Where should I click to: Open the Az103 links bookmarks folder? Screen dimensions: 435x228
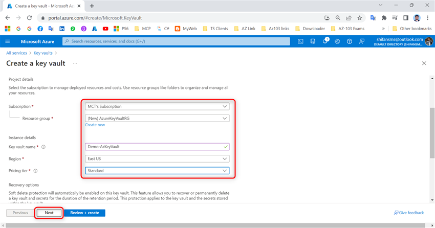tap(275, 29)
